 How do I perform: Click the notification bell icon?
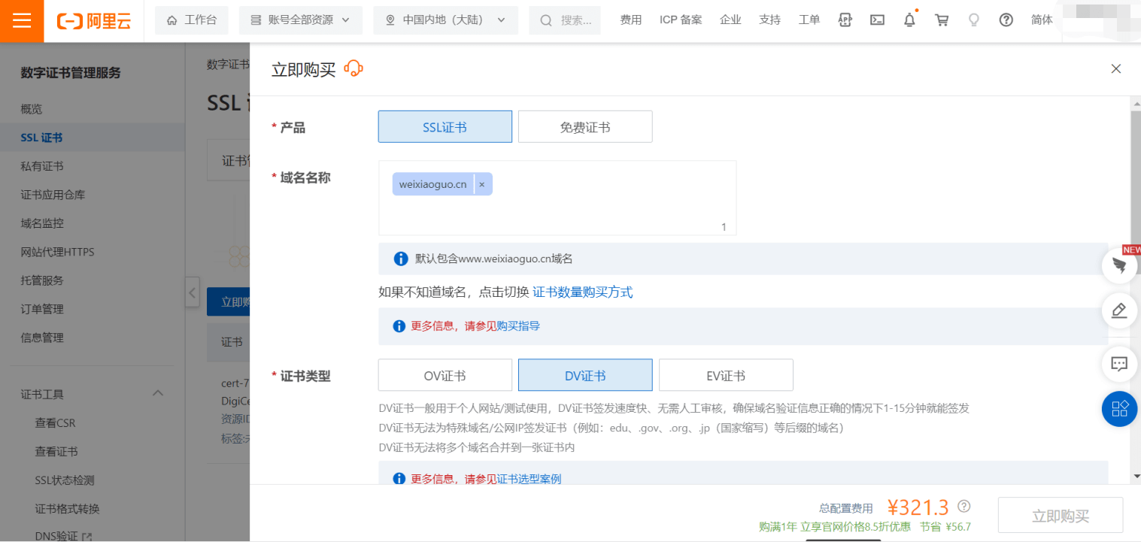click(909, 20)
